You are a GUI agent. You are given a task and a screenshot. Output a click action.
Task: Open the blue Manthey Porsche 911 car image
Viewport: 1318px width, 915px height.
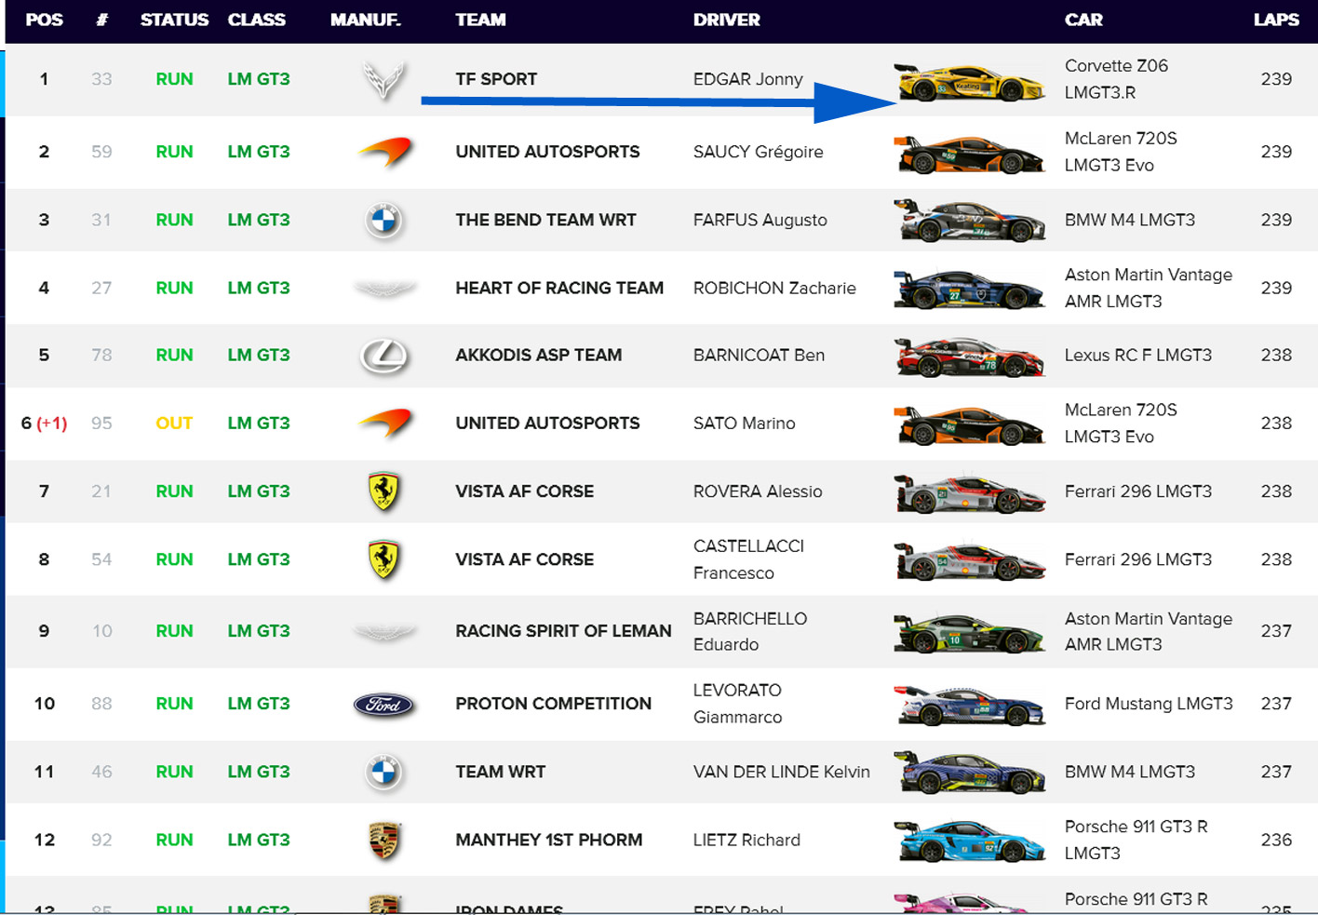969,841
